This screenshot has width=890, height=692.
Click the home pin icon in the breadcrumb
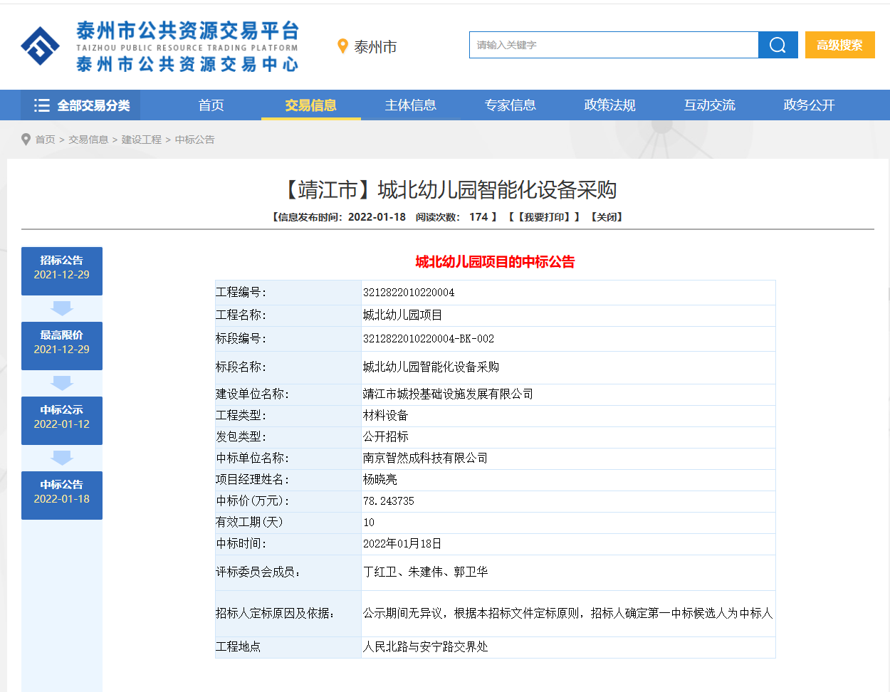tap(26, 140)
